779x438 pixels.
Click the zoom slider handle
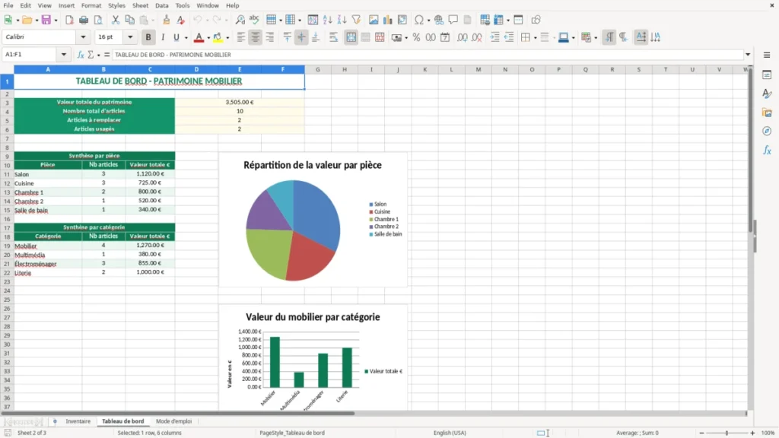[727, 433]
